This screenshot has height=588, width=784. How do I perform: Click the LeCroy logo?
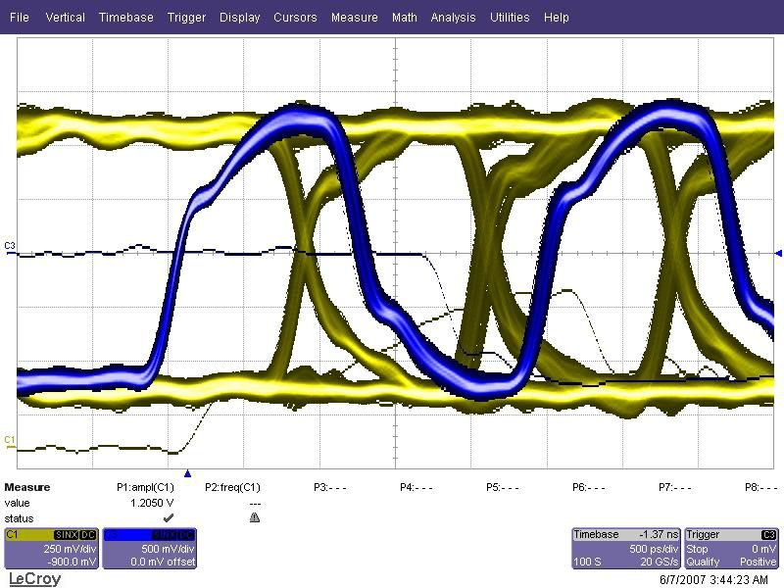pyautogui.click(x=34, y=579)
